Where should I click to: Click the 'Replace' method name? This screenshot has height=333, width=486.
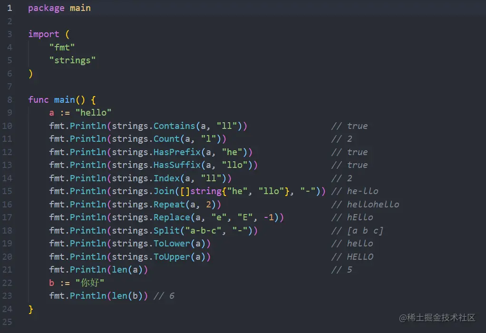pos(172,217)
